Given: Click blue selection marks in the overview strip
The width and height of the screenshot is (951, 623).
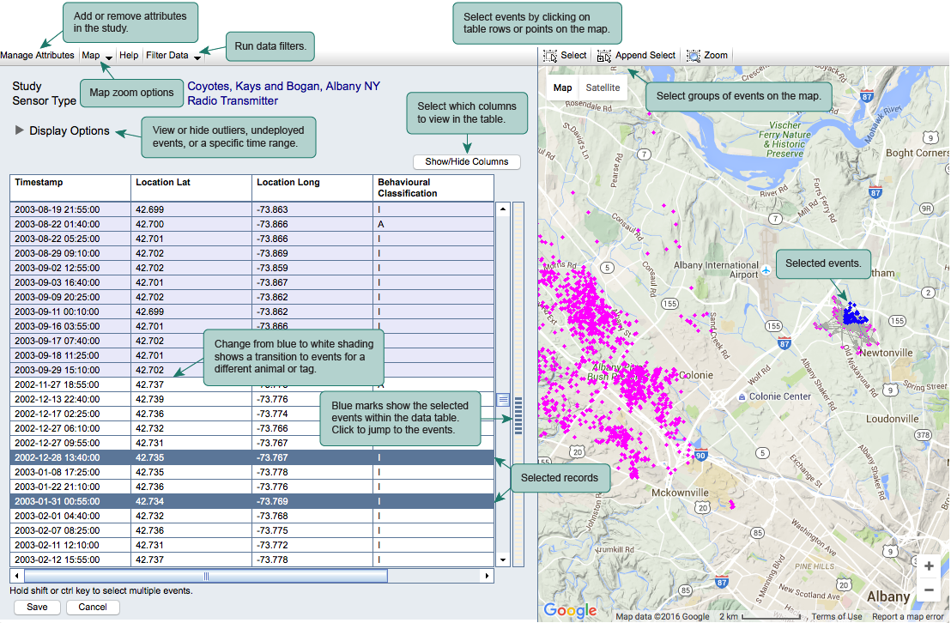Looking at the screenshot, I should [x=518, y=415].
